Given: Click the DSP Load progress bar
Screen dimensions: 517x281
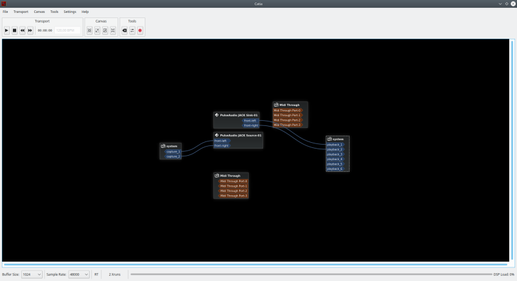Looking at the screenshot, I should pyautogui.click(x=310, y=275).
